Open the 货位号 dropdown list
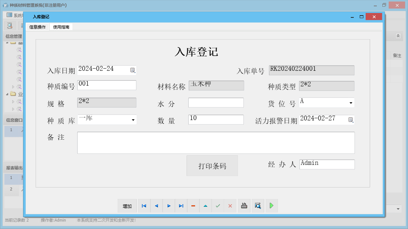The height and width of the screenshot is (229, 408). point(350,102)
